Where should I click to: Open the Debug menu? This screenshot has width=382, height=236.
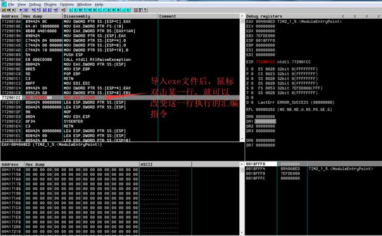click(35, 4)
